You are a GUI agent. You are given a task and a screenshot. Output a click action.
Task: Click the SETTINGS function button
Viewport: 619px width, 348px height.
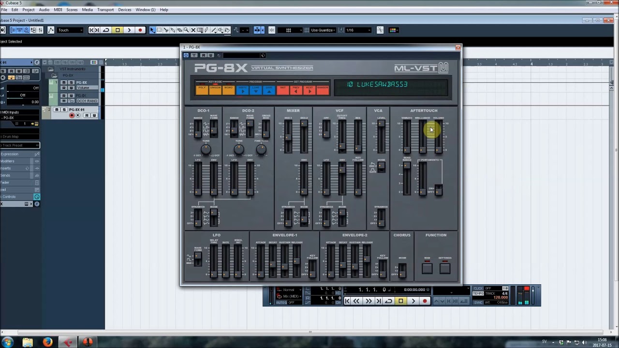pos(445,268)
